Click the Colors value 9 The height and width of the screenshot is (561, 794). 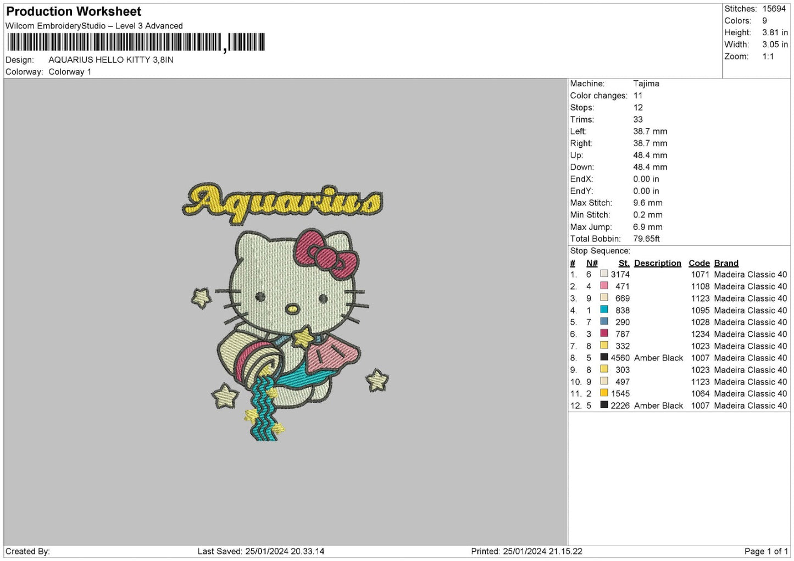point(764,21)
